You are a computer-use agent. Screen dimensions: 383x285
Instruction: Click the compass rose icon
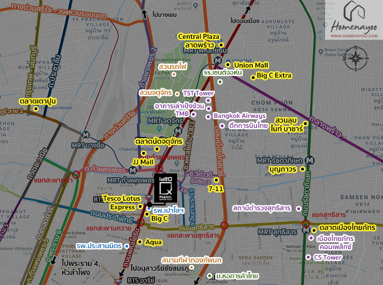[x=356, y=58]
